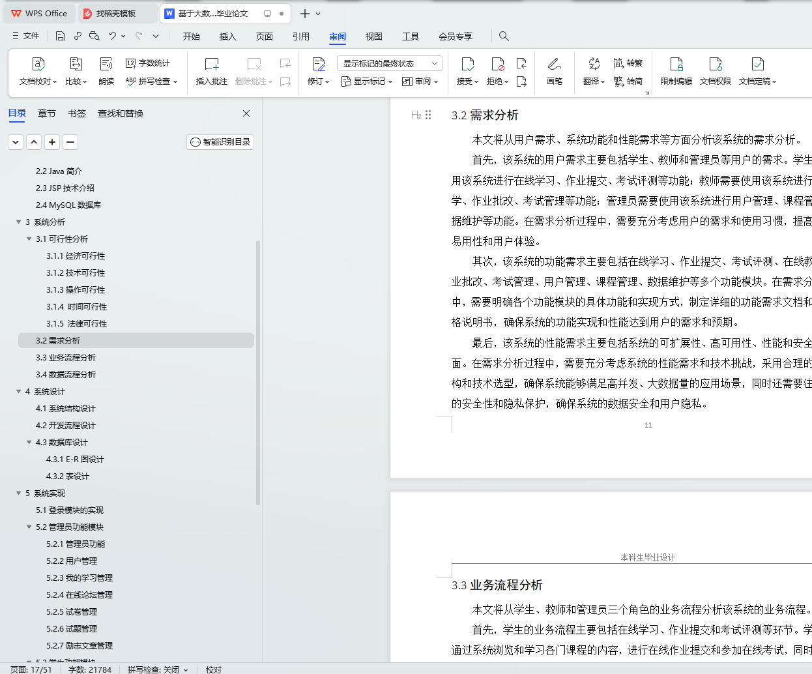Click the save icon in quick toolbar
The width and height of the screenshot is (812, 674).
61,36
